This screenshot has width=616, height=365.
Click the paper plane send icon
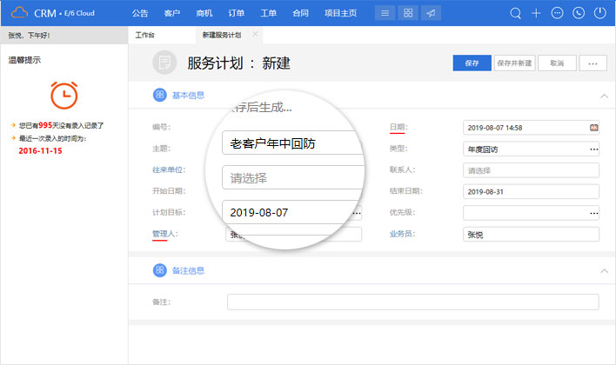click(x=430, y=13)
